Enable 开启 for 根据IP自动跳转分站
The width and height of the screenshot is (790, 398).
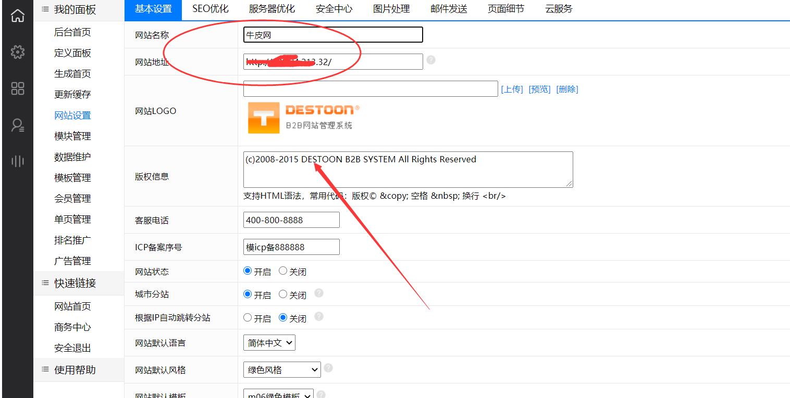248,317
